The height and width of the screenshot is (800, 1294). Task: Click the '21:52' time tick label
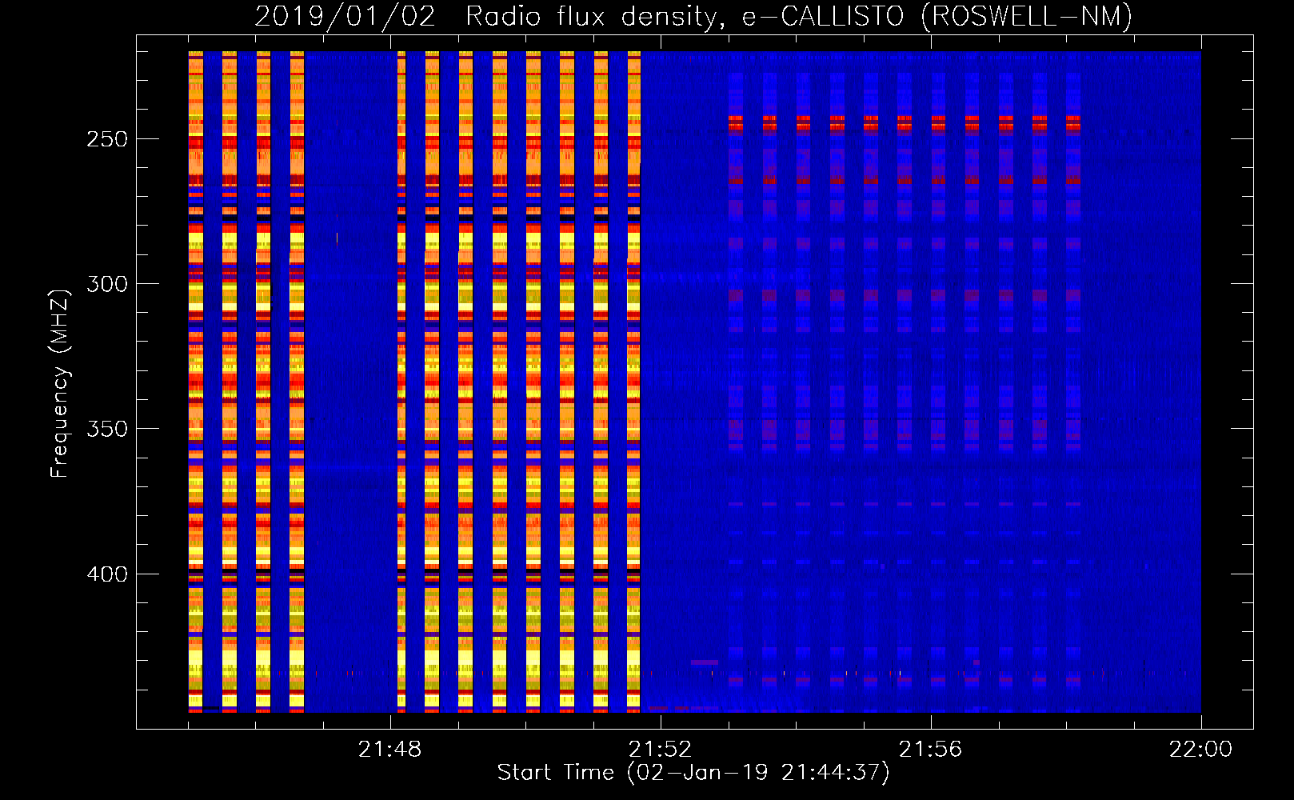pos(661,750)
